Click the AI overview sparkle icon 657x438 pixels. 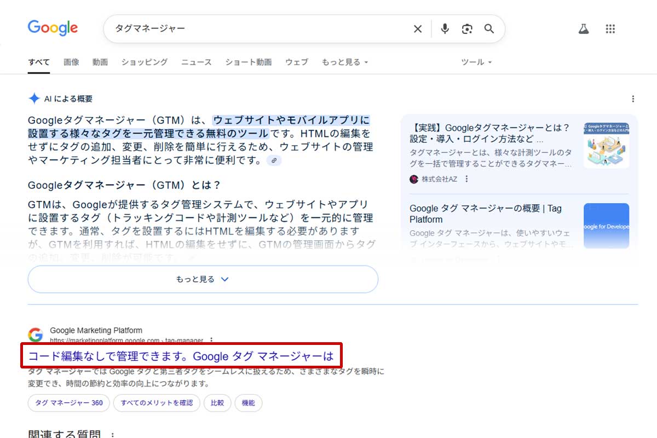34,99
